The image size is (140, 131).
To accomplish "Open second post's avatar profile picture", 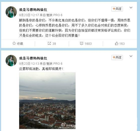I will coord(11,60).
